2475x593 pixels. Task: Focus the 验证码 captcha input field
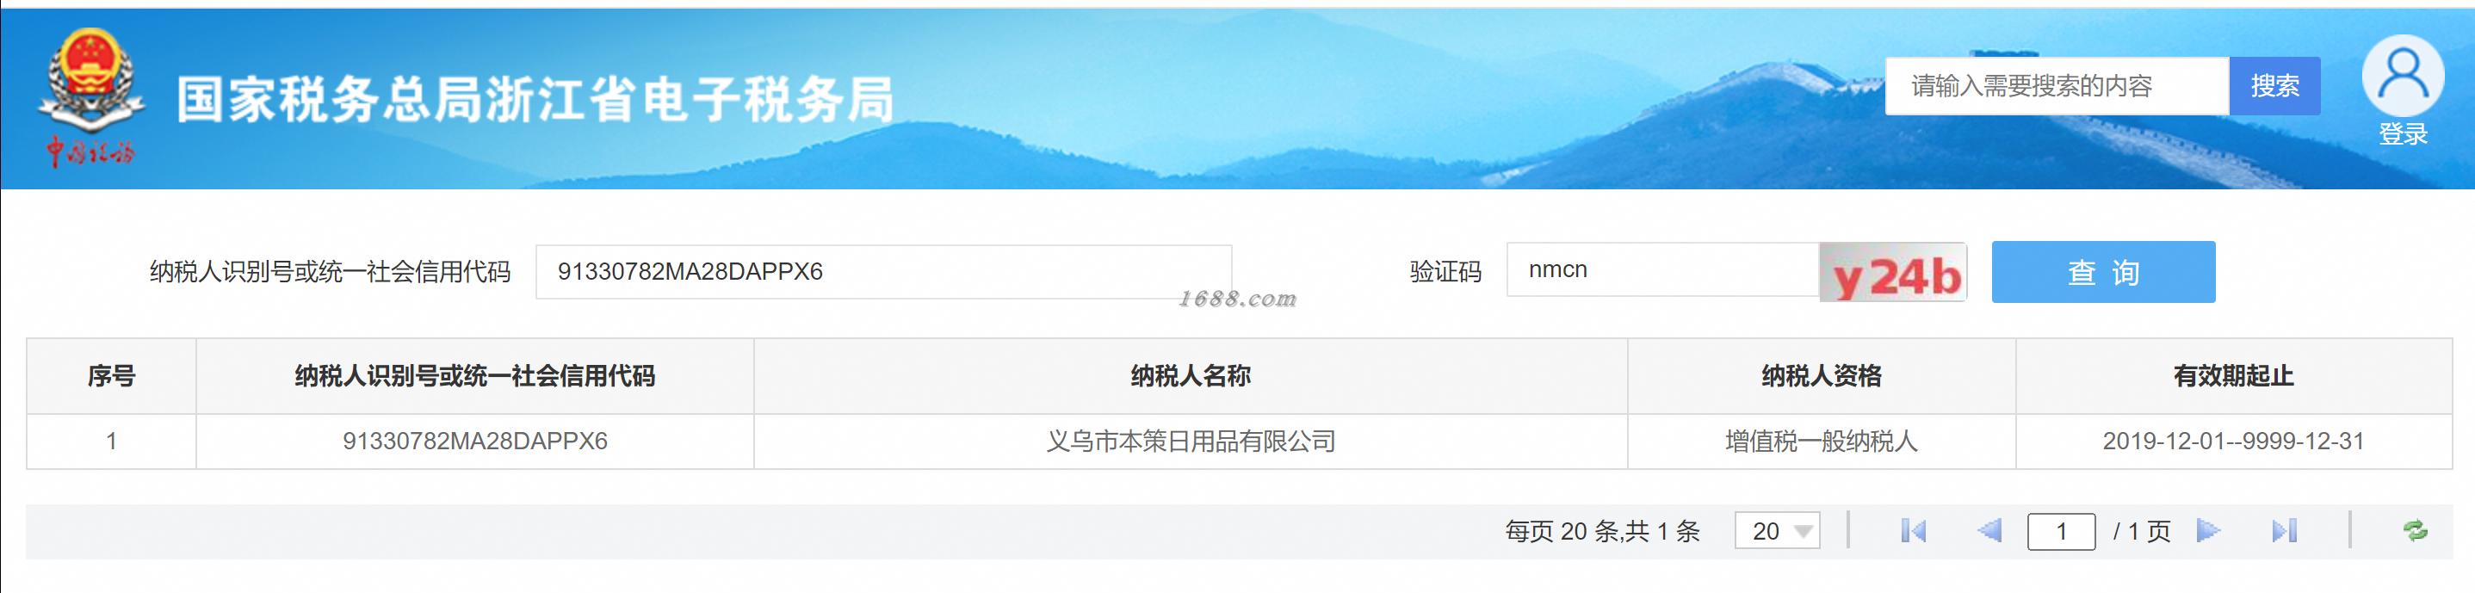[1662, 270]
